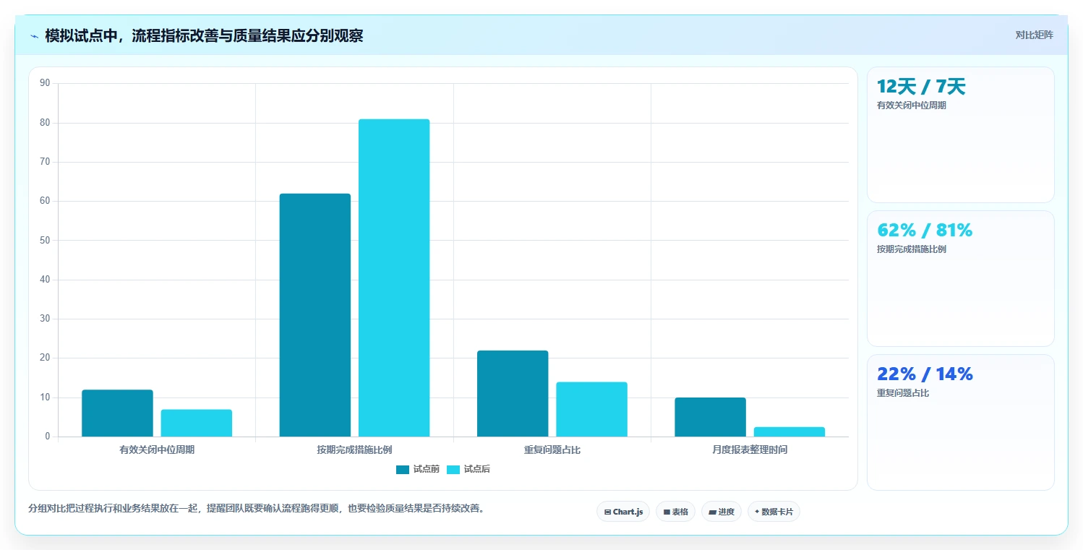Click the 试点后 bar for 按期完成措施比例

[394, 278]
